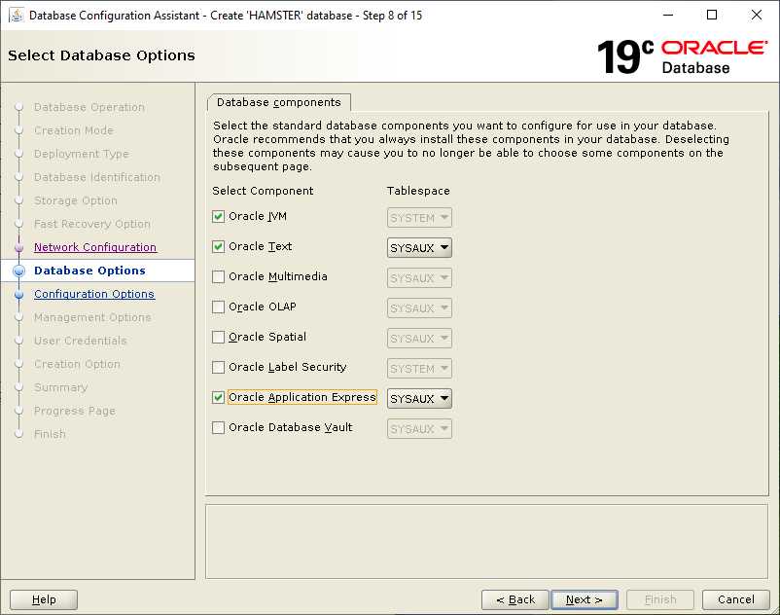Open Help for this page
Screen dimensions: 780x615
point(44,599)
